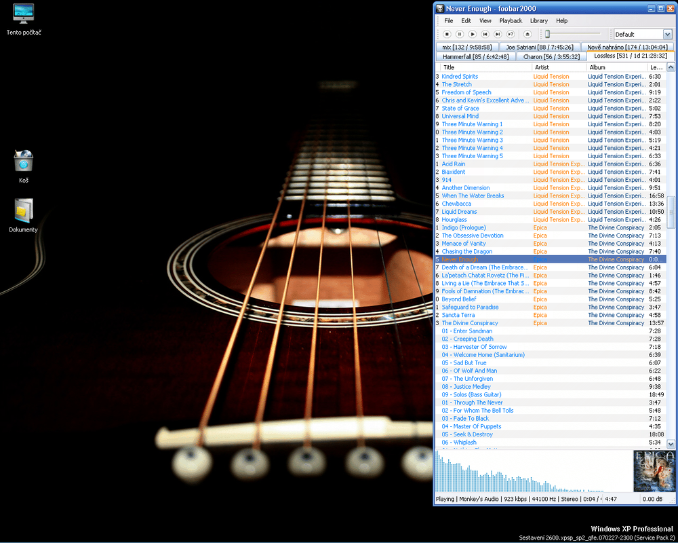
Task: Open the Library menu
Action: 539,21
